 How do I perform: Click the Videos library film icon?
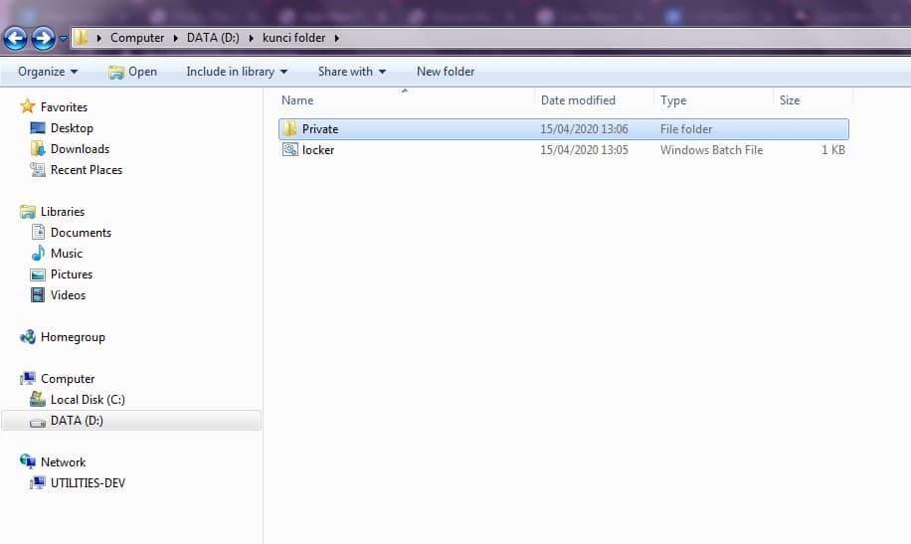tap(38, 294)
